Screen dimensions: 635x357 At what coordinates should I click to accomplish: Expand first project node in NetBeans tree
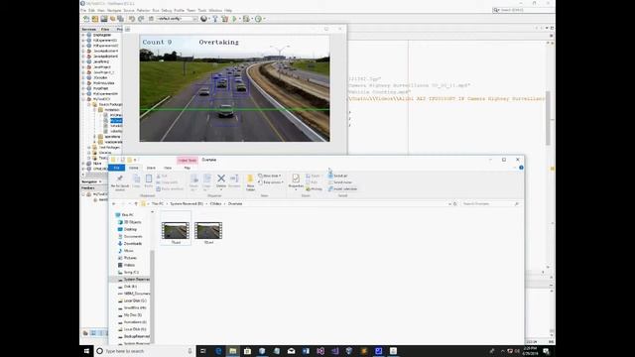(x=83, y=35)
